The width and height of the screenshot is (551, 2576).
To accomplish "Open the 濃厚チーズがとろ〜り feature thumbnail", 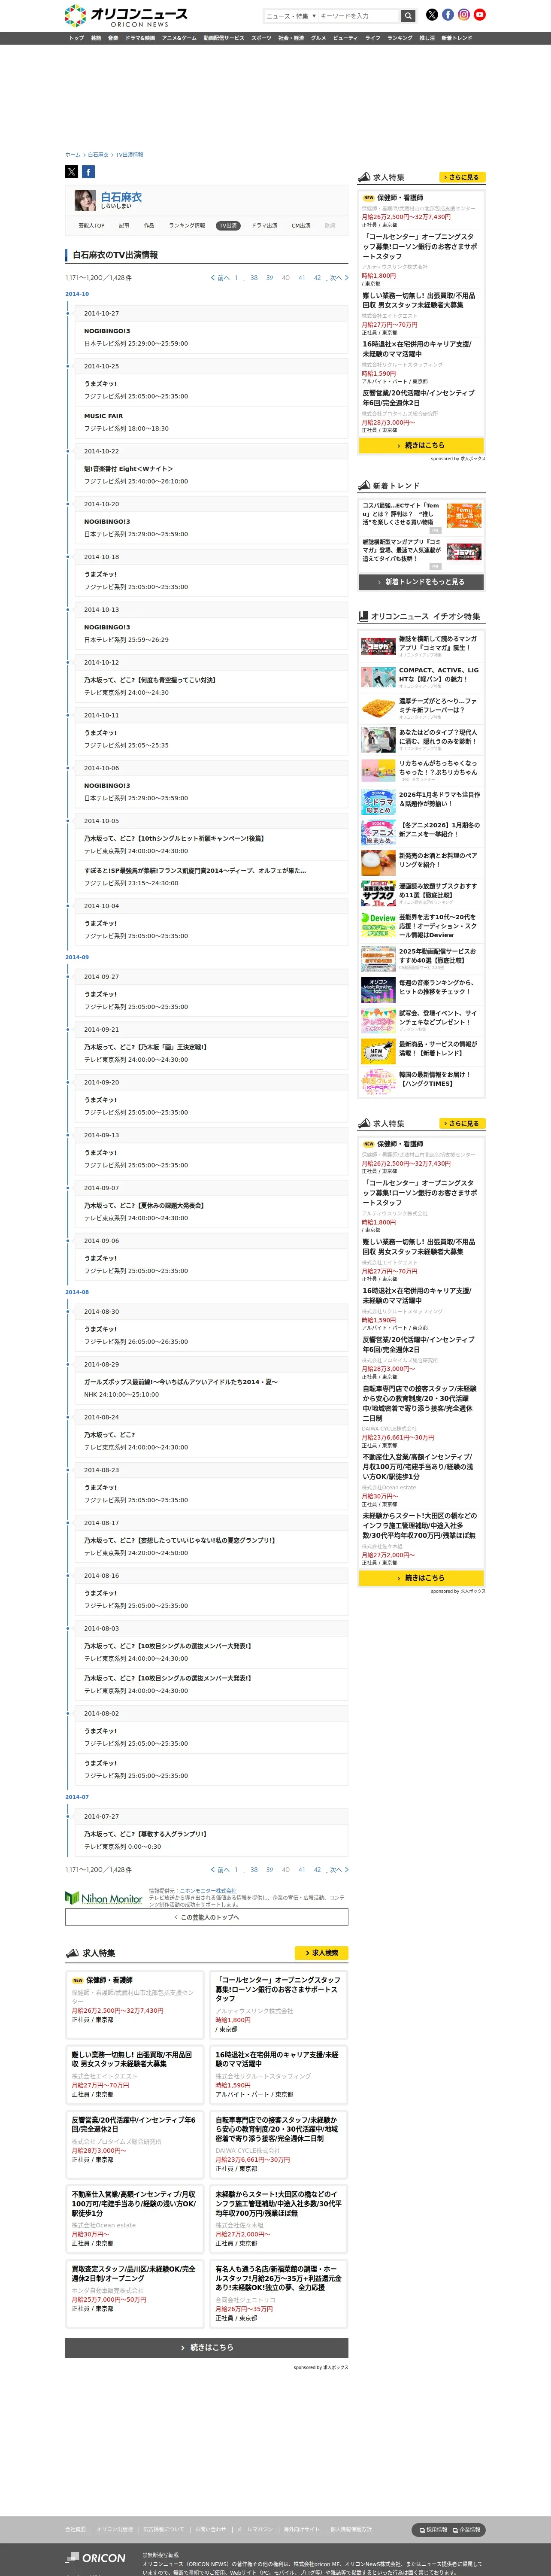I will click(378, 709).
